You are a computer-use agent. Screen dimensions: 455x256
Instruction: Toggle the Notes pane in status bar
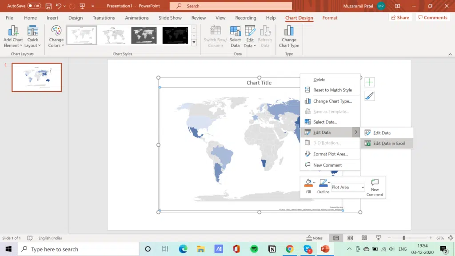pyautogui.click(x=315, y=238)
